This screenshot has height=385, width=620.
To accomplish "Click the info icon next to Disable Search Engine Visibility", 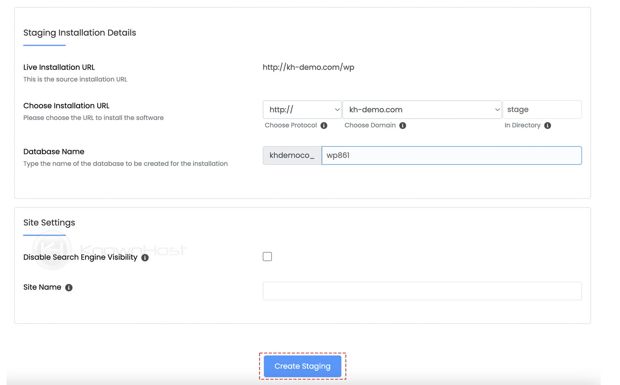I will [x=145, y=258].
